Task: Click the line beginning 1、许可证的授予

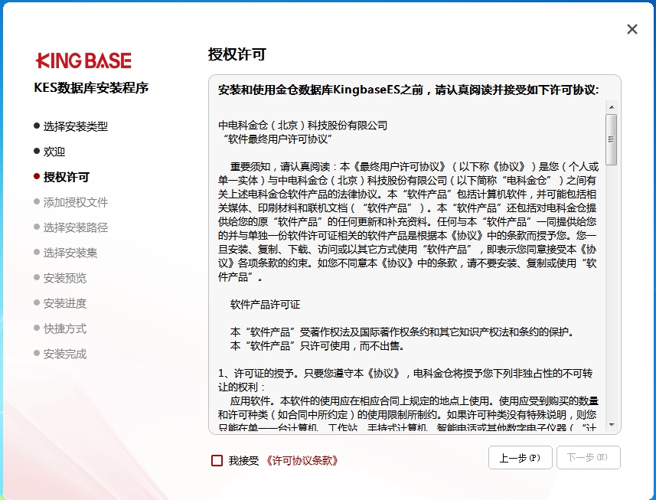Action: click(x=405, y=373)
